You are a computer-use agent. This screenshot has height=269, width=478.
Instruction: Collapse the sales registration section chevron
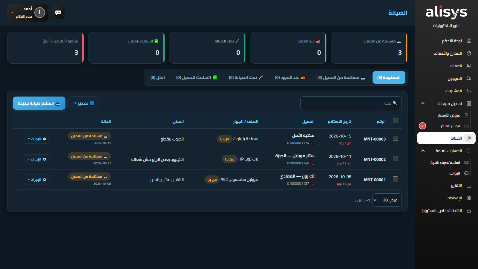pyautogui.click(x=423, y=103)
